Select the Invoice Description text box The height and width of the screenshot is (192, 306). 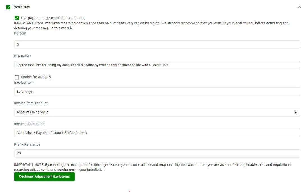157,133
